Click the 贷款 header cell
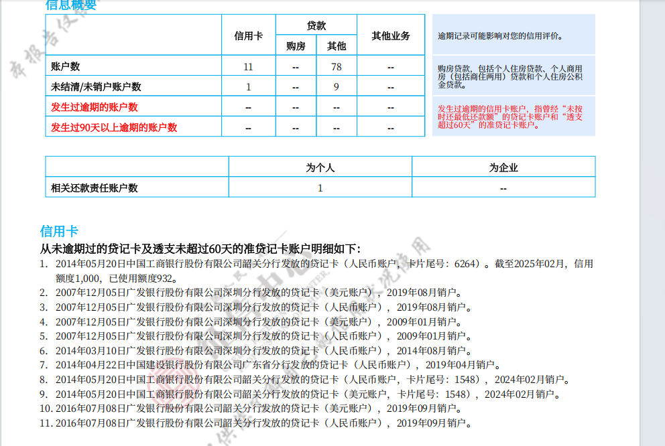 (x=316, y=26)
